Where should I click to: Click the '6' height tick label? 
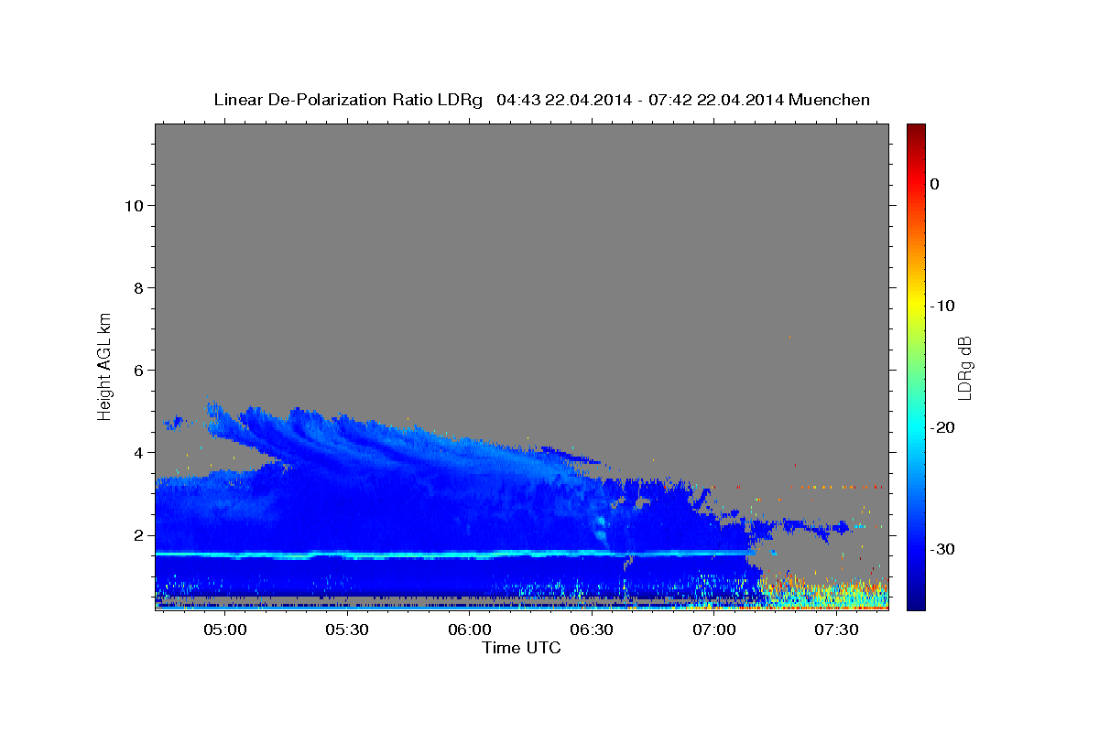coord(138,370)
